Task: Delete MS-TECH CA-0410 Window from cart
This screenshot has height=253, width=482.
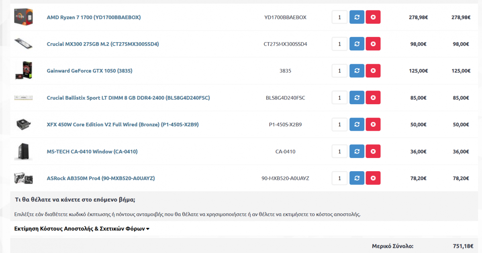Action: (373, 151)
